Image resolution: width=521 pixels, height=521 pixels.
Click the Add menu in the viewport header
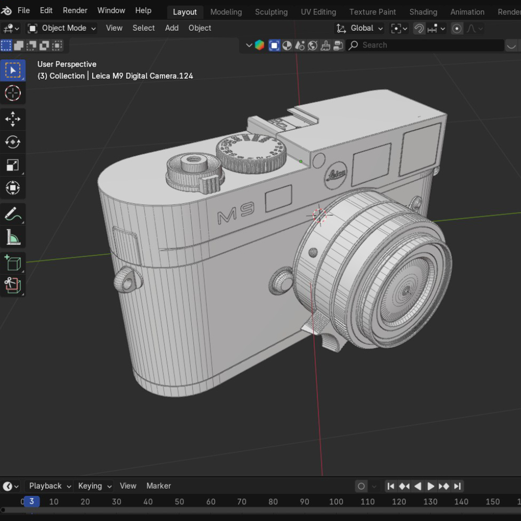(171, 28)
